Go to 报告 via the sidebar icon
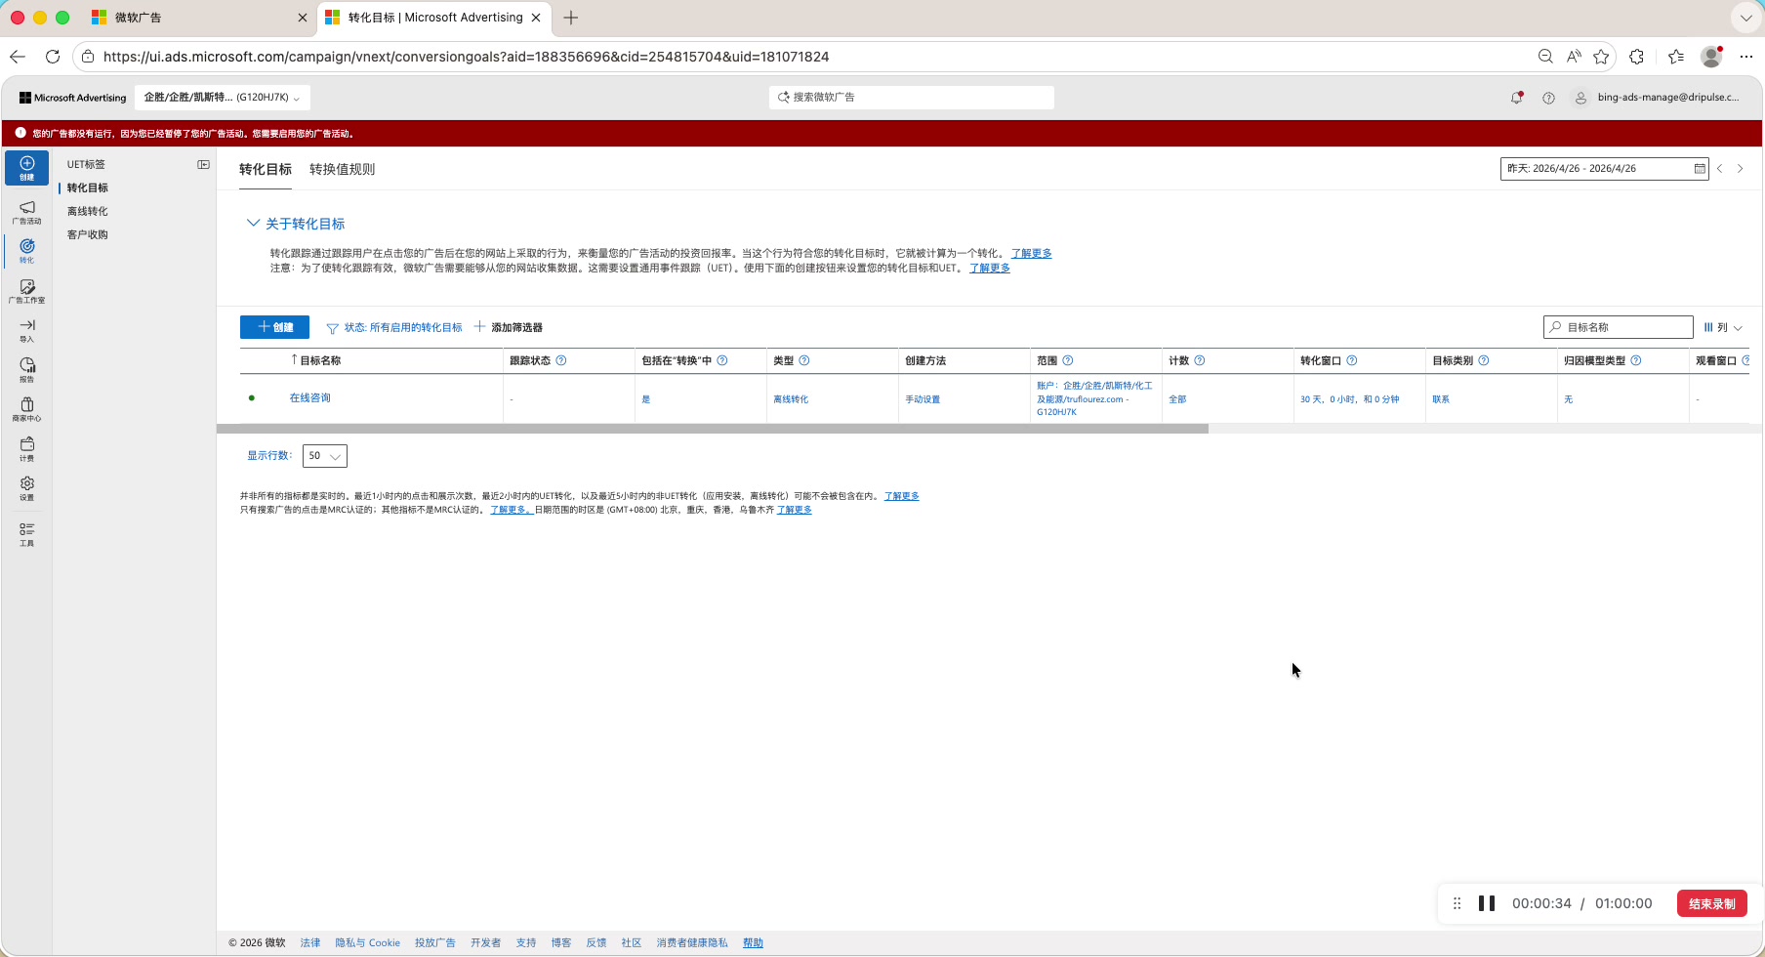The image size is (1765, 957). (x=26, y=370)
